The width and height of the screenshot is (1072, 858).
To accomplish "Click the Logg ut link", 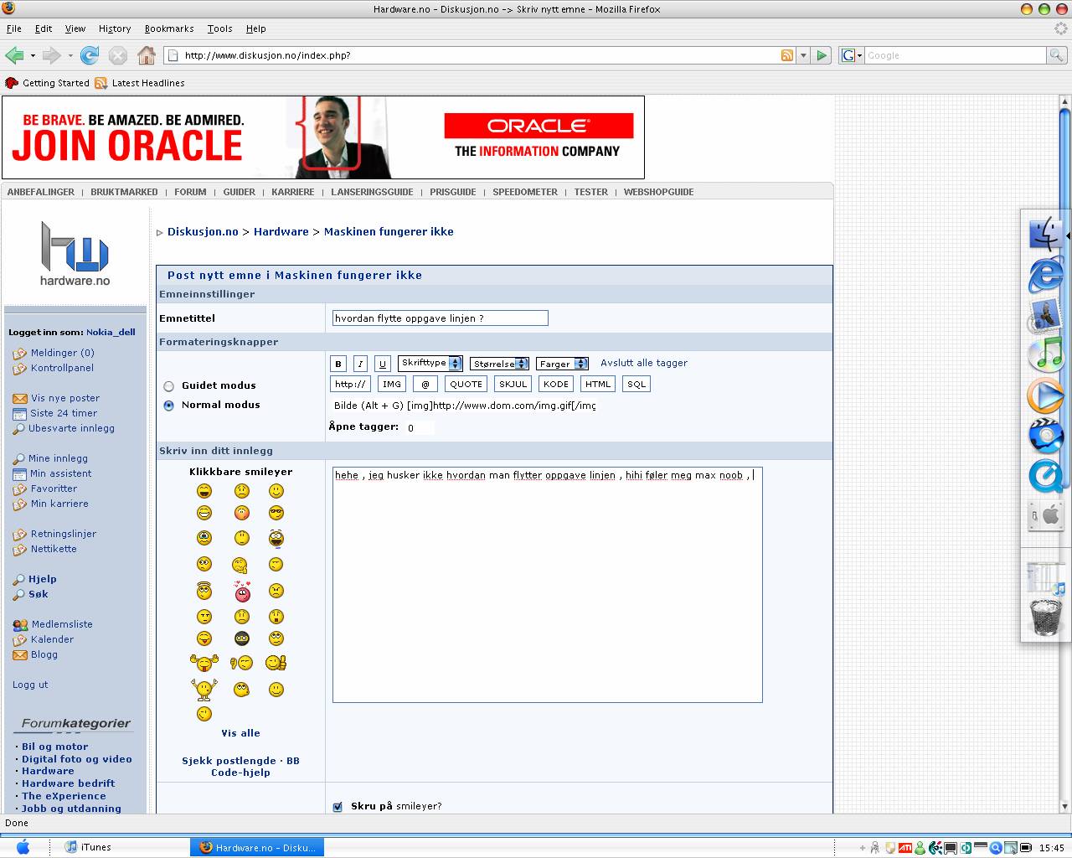I will [30, 685].
